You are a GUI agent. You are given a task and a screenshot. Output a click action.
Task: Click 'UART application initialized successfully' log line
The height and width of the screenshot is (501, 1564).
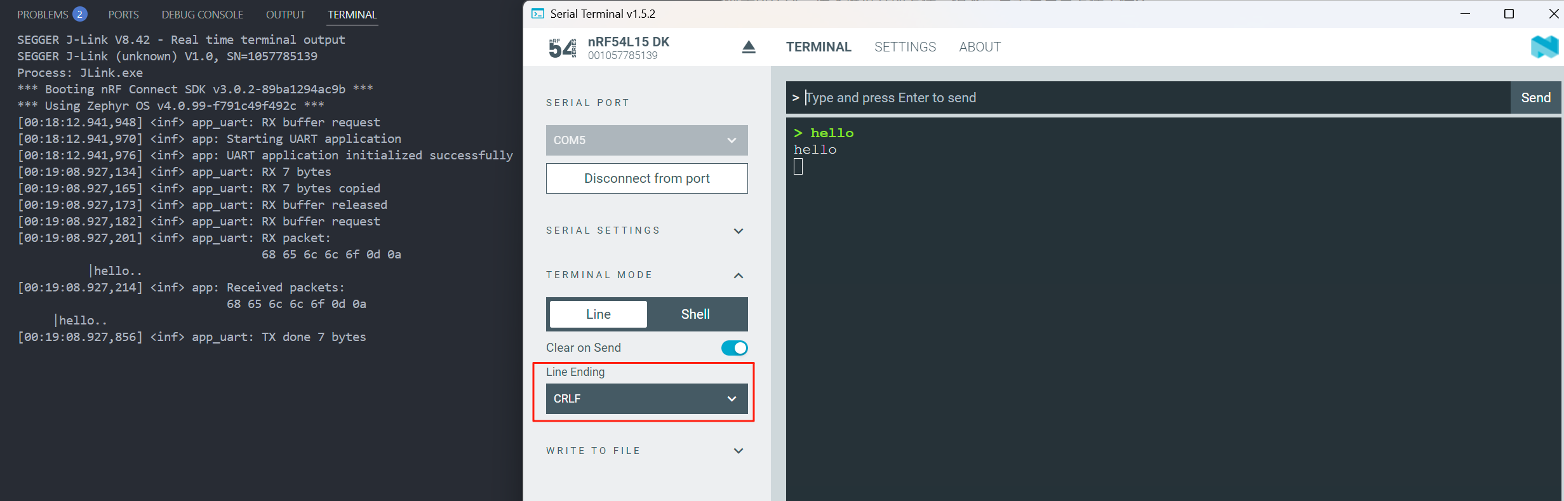point(265,156)
